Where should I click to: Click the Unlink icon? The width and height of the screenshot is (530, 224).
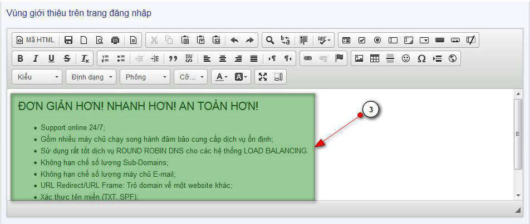coord(323,59)
